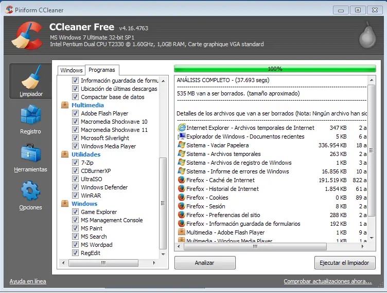Image resolution: width=387 pixels, height=293 pixels.
Task: Select 'Firefox - Caché de Internet' result row
Action: coord(272,180)
